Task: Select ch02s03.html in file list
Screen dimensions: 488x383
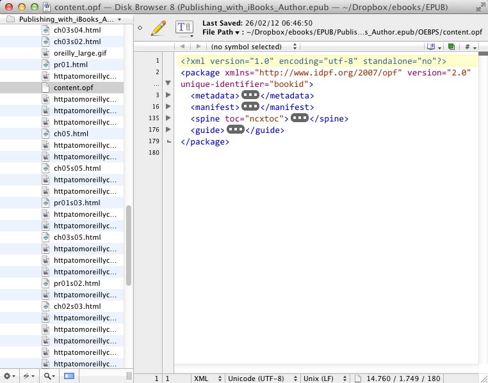Action: 61,306
